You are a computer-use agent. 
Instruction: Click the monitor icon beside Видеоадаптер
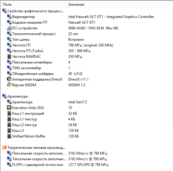(x=9, y=16)
